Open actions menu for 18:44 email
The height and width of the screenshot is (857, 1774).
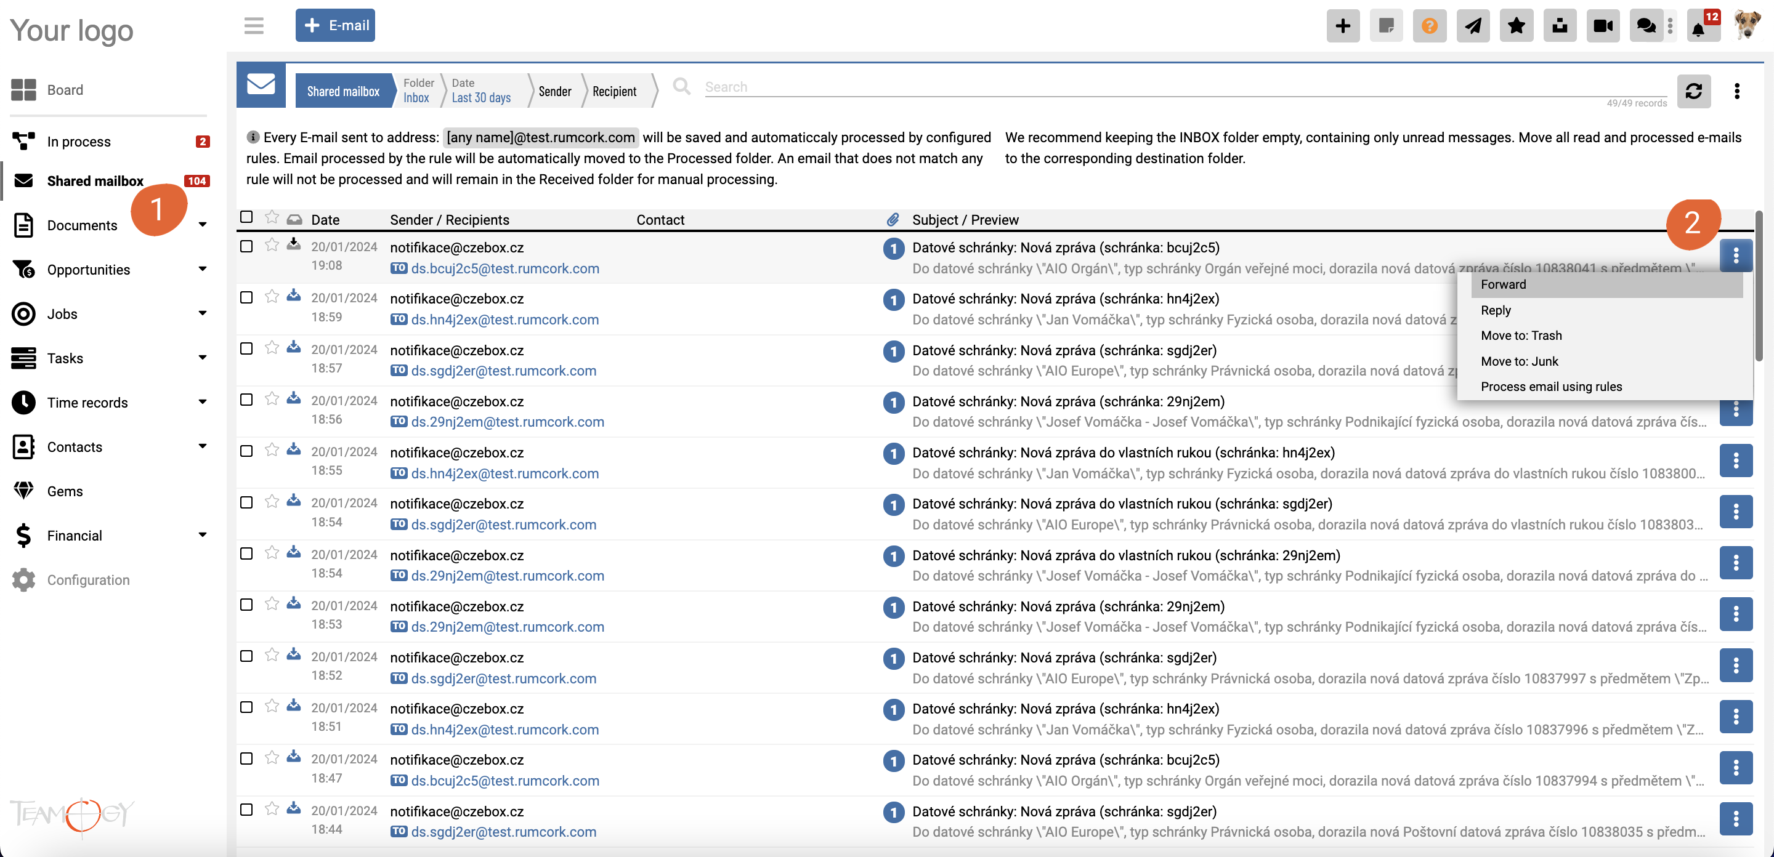(1735, 819)
